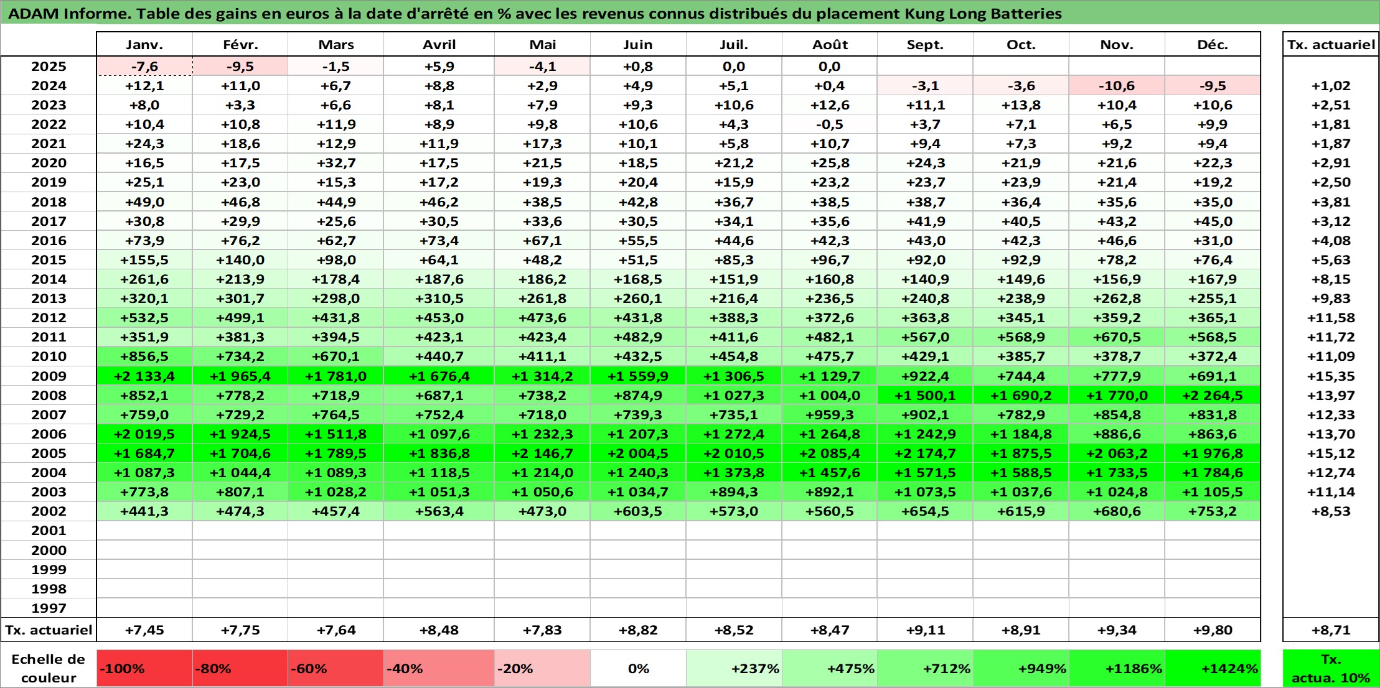Select the cell showing +310,5

(439, 298)
